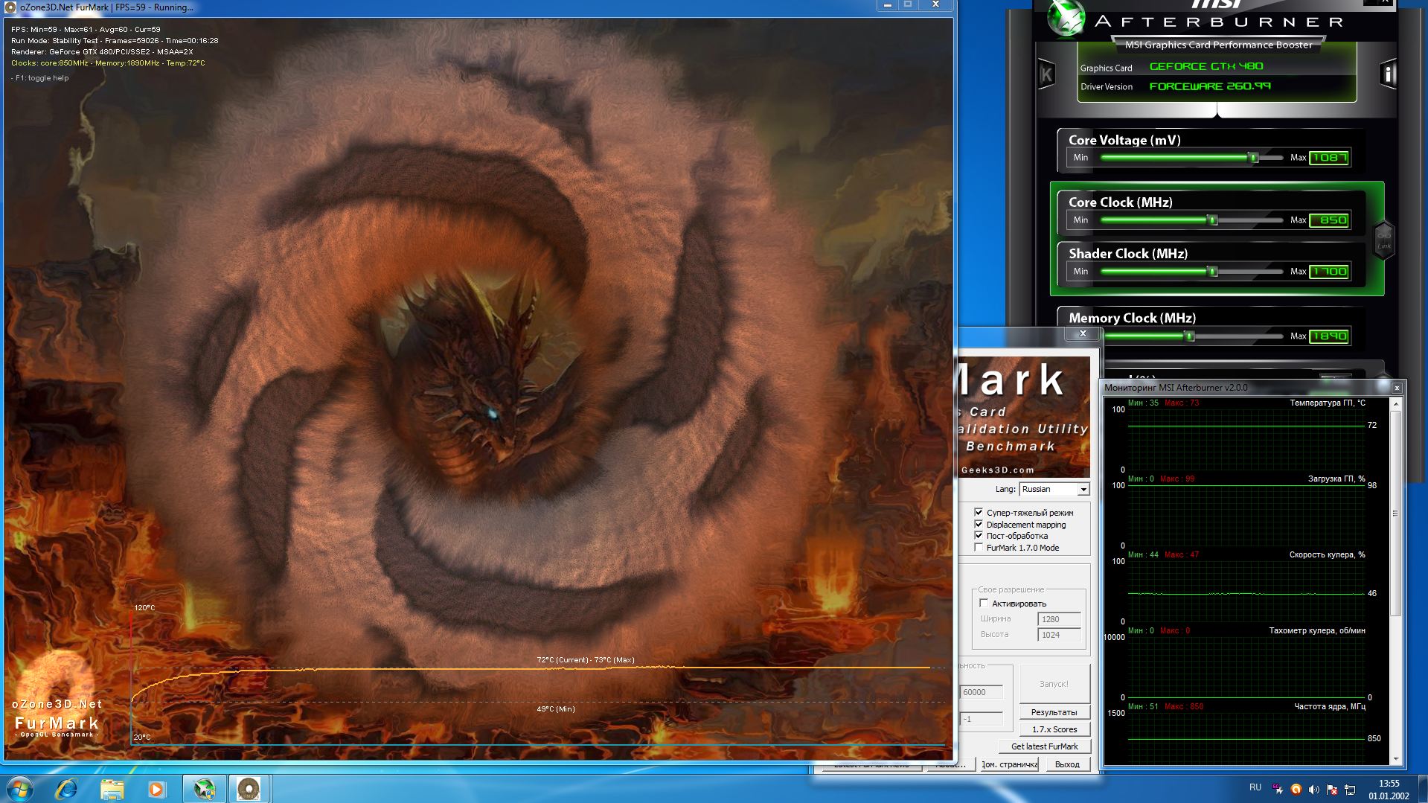Screen dimensions: 1428x803
Task: Adjust the Shader Clock slider handle
Action: point(1213,272)
